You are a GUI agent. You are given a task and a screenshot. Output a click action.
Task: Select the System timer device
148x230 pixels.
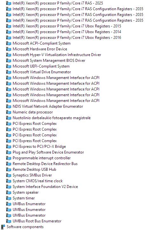point(24,198)
